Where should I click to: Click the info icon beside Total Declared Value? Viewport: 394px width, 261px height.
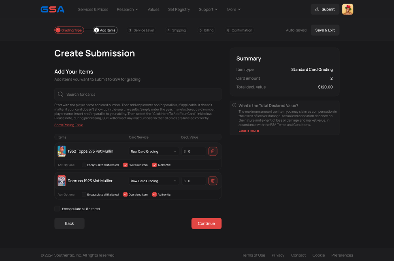click(234, 105)
